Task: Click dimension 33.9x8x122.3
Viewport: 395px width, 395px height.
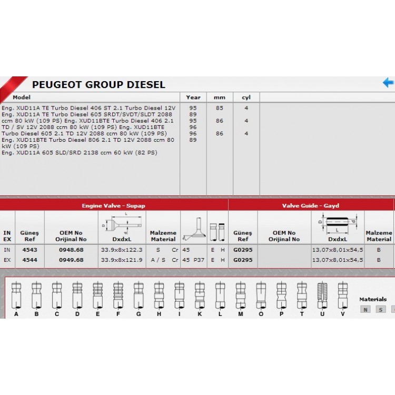Action: tap(122, 250)
